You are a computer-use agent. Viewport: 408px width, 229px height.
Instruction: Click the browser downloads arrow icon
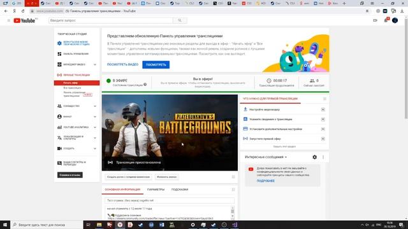point(402,11)
